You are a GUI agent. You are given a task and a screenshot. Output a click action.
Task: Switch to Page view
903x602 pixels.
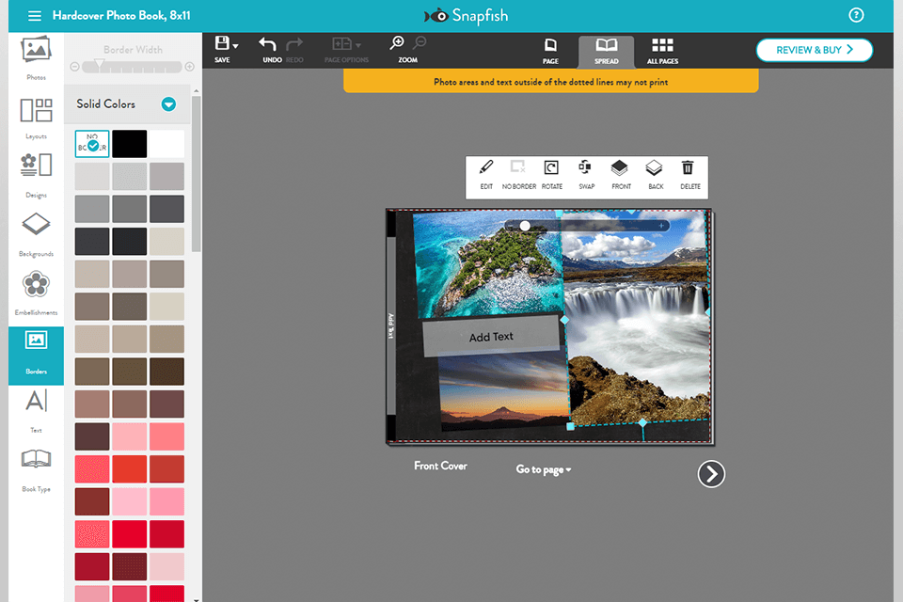pyautogui.click(x=550, y=51)
